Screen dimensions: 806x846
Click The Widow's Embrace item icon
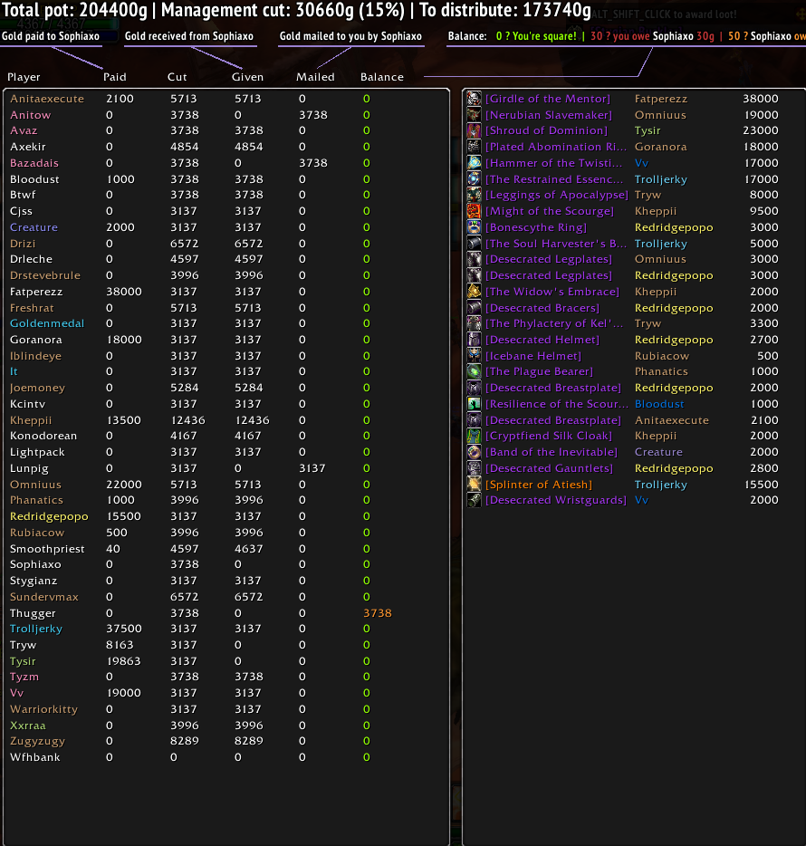coord(474,292)
